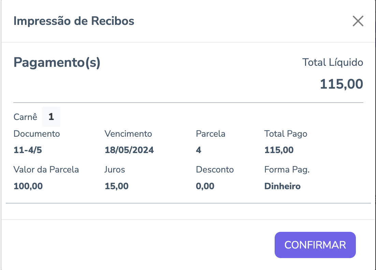Click the Parcela value 4
The image size is (376, 270).
199,150
